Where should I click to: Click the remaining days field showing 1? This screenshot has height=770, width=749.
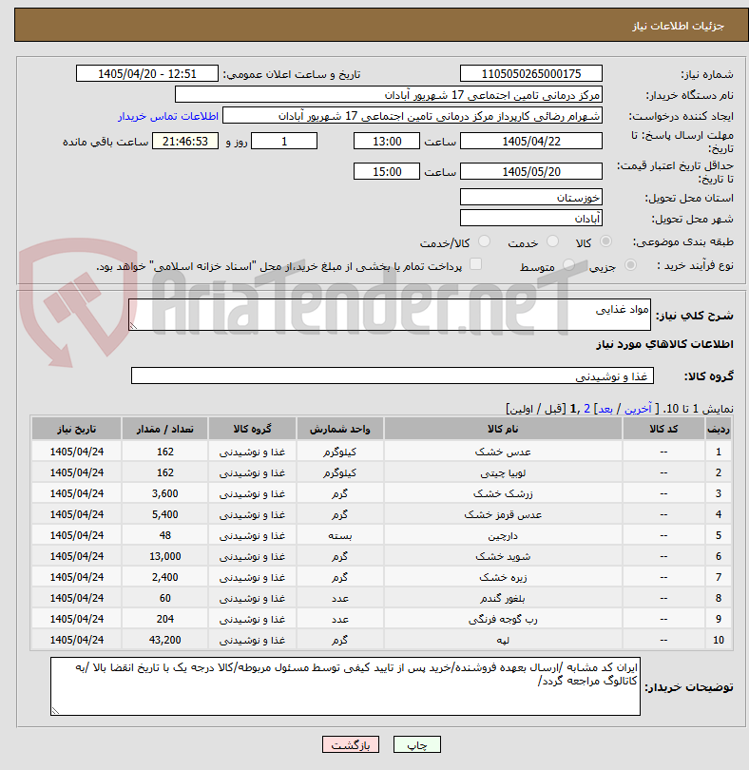(284, 141)
